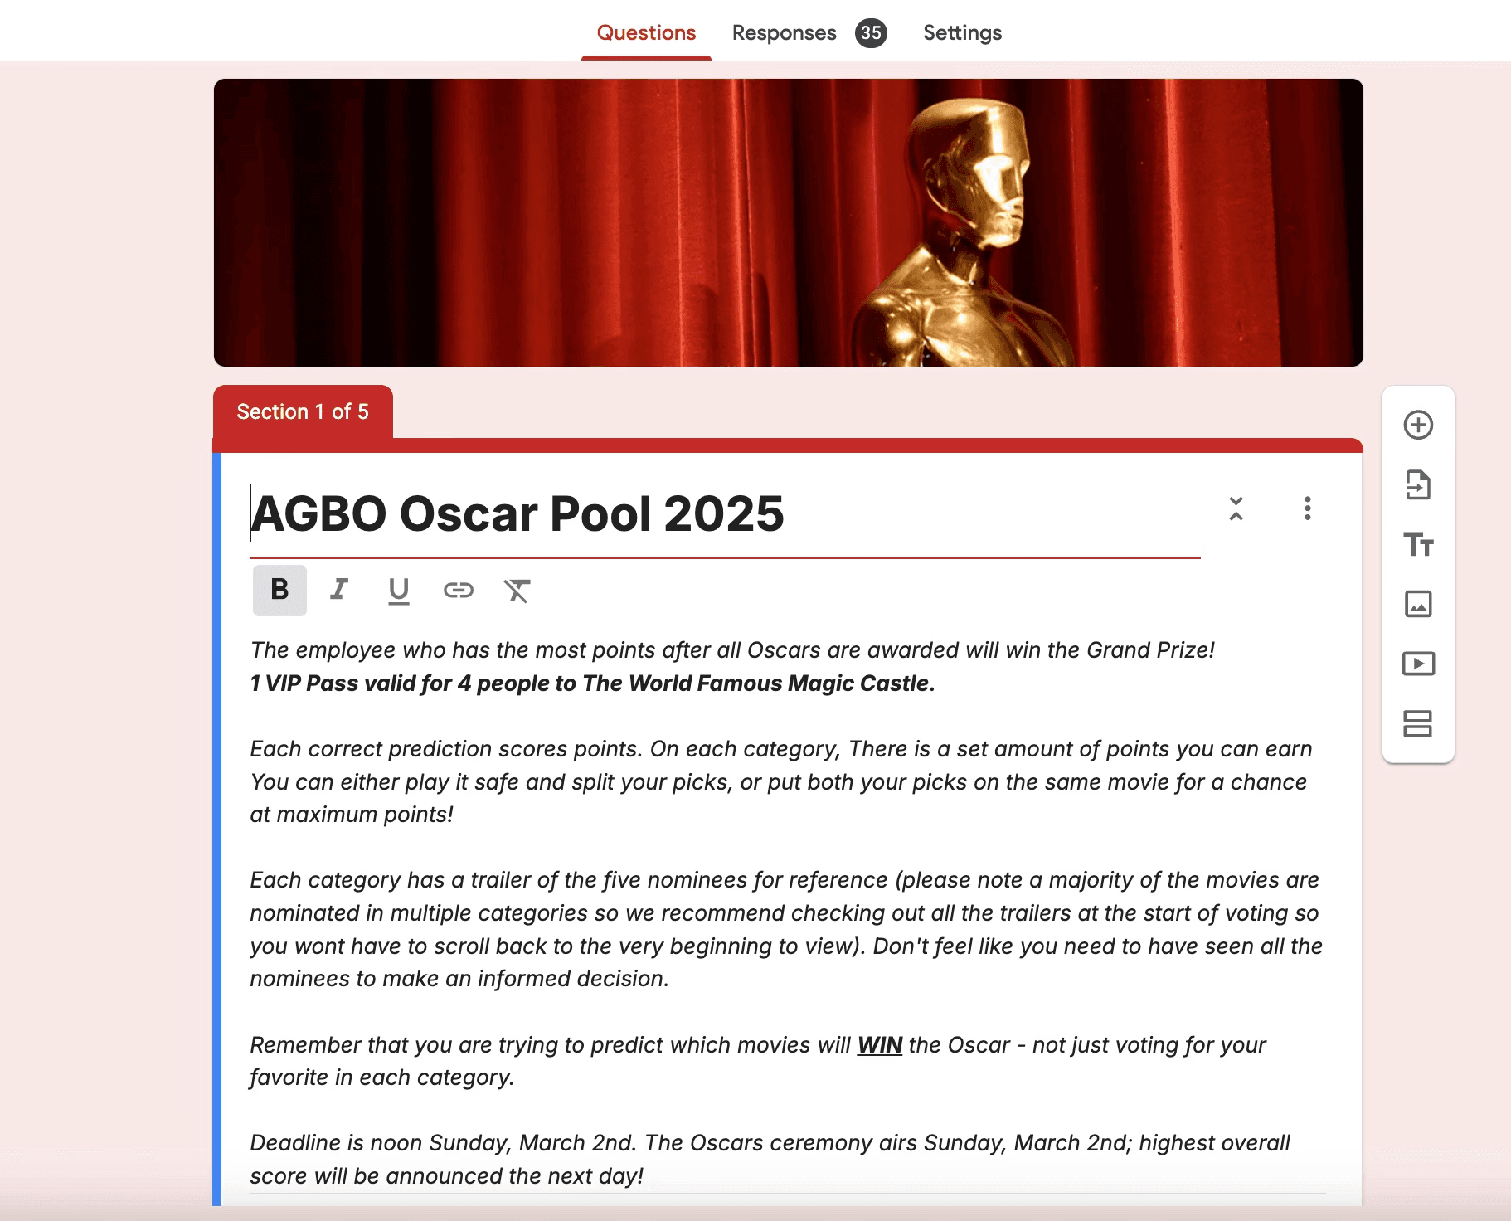Insert link via chain icon
Screen dimensions: 1511x1221
tap(459, 590)
